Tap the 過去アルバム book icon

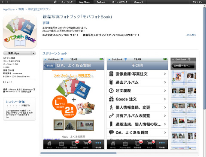coord(111,82)
